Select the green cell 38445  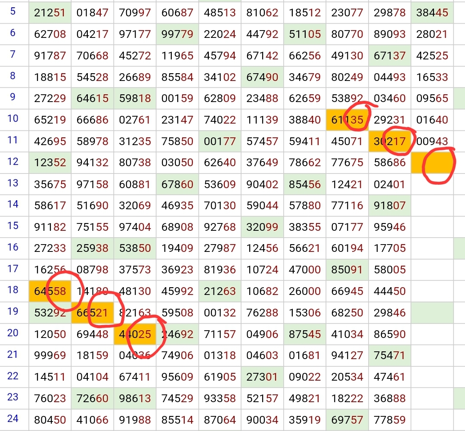pyautogui.click(x=432, y=13)
